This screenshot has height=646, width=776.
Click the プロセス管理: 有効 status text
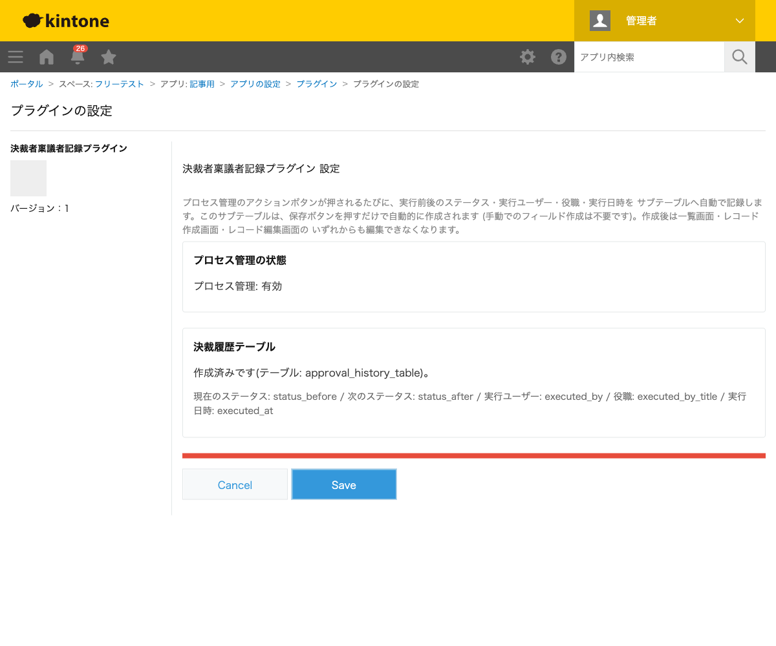[x=238, y=286]
